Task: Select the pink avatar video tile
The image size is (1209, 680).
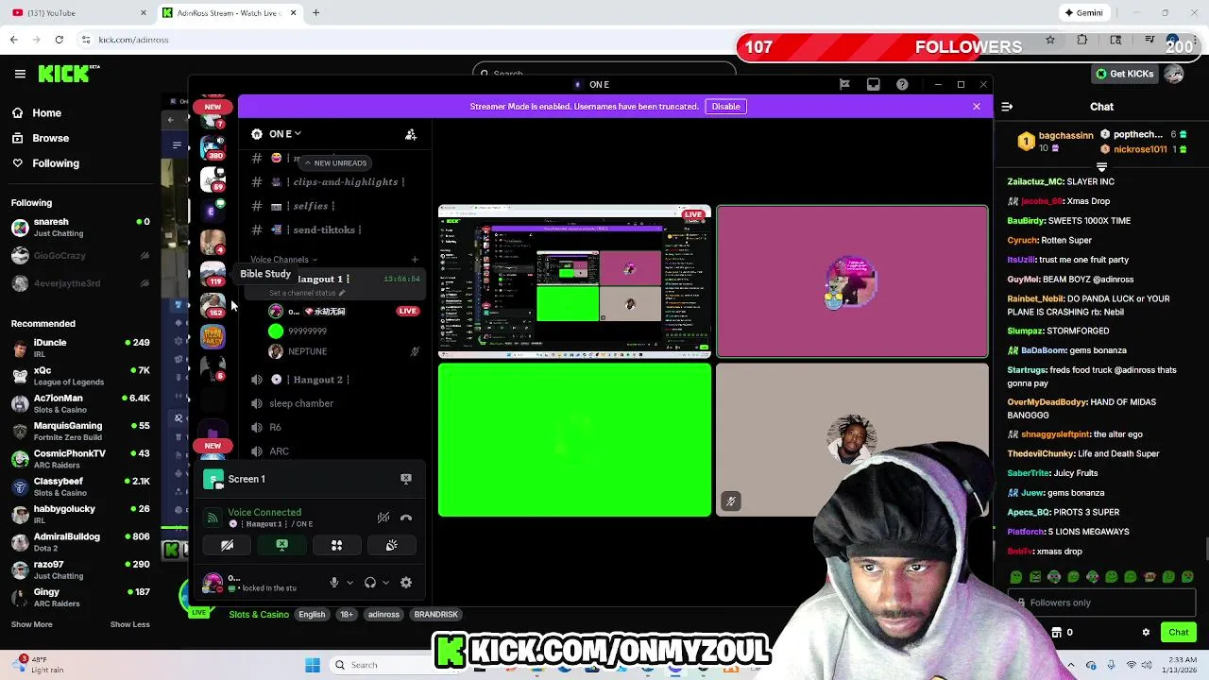Action: click(x=852, y=281)
